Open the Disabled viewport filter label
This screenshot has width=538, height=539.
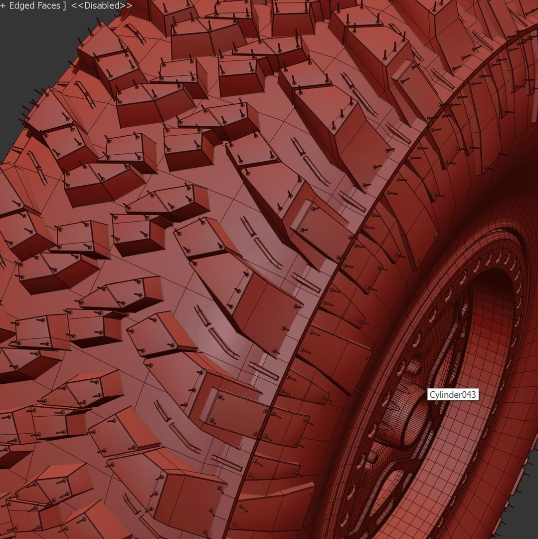[101, 5]
